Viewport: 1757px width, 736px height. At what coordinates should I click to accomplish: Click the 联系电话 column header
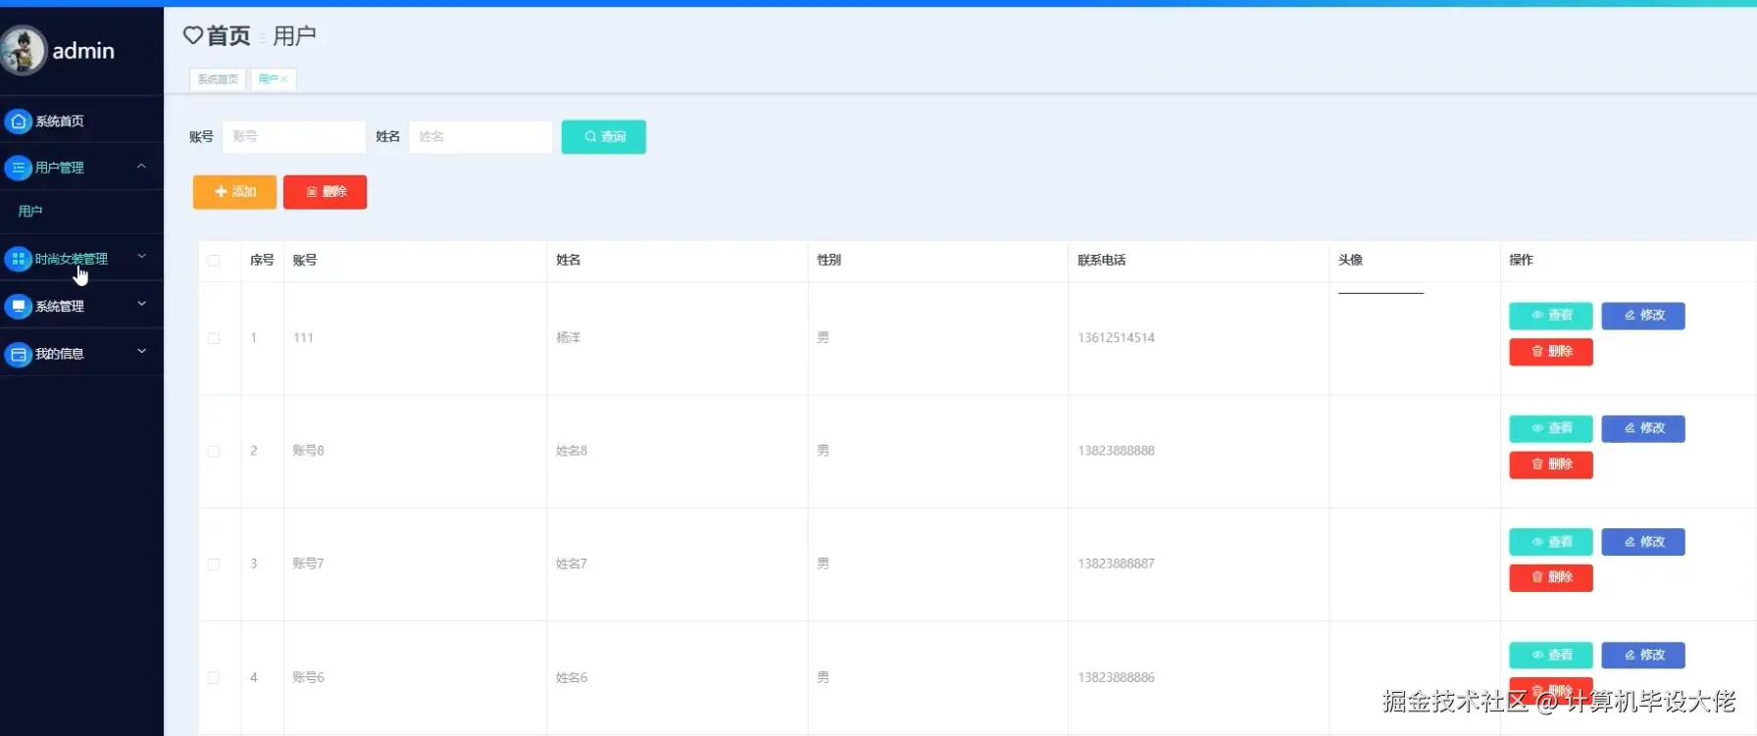tap(1102, 261)
